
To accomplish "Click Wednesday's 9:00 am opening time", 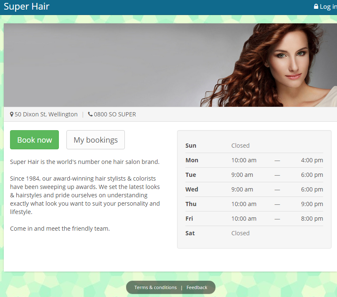I will click(x=242, y=189).
